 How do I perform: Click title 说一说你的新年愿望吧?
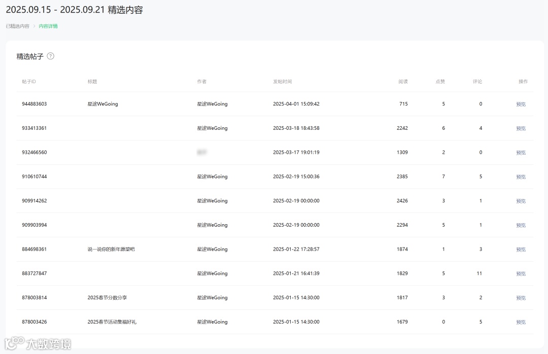[111, 249]
